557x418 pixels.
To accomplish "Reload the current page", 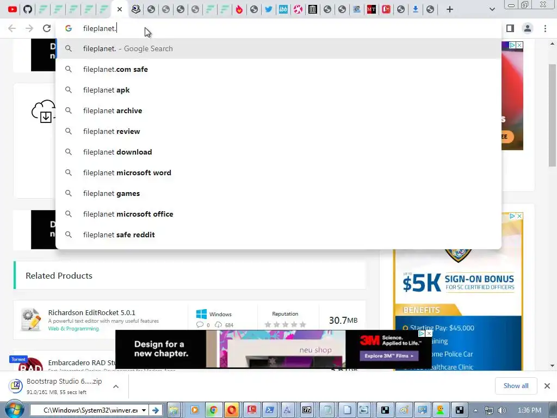I will pyautogui.click(x=47, y=28).
